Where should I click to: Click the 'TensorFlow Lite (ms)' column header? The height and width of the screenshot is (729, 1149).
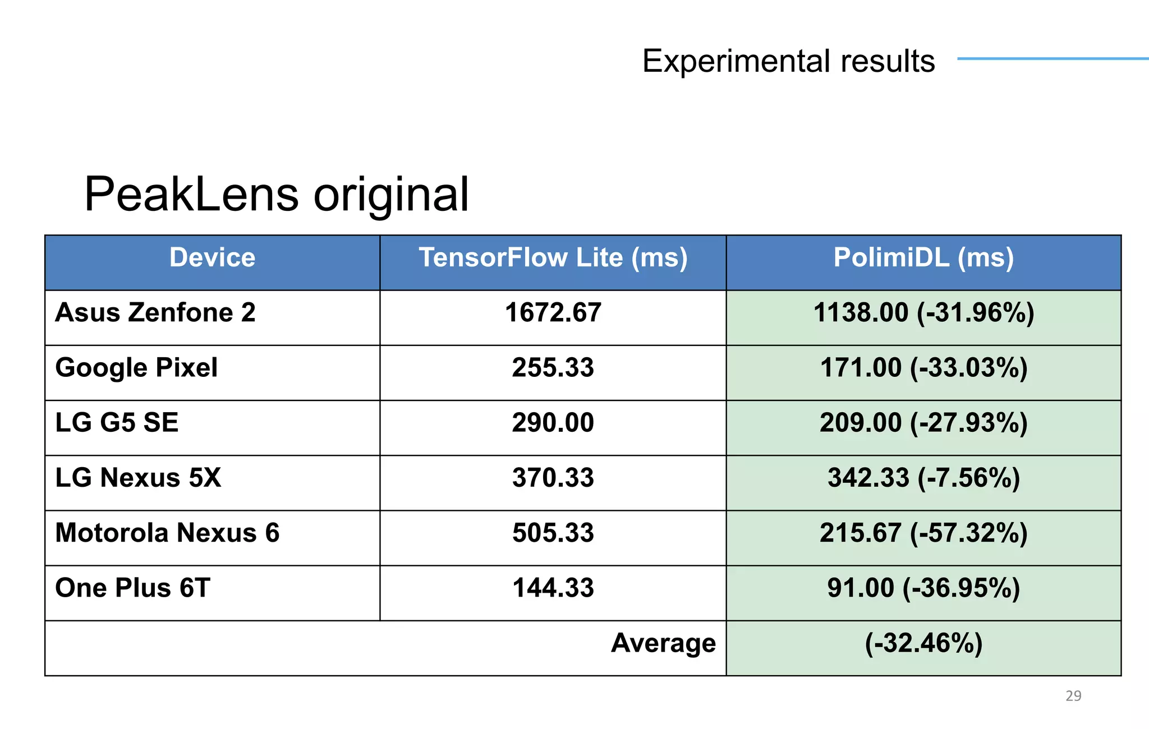click(553, 262)
